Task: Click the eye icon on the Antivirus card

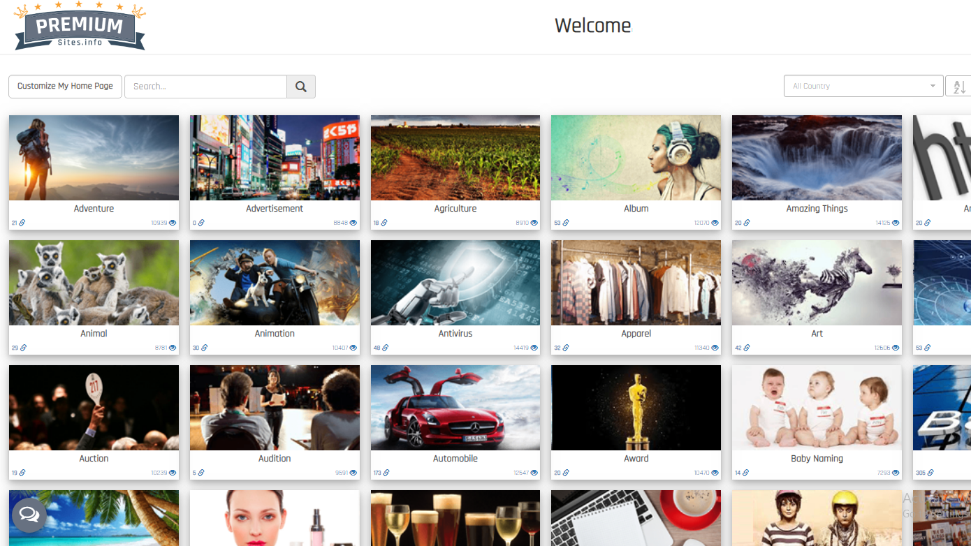Action: [x=534, y=348]
